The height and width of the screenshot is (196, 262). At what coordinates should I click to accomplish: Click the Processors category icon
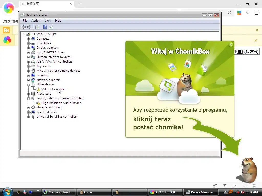click(33, 94)
